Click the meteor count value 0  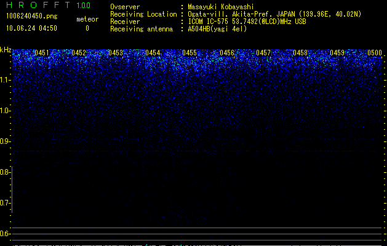[87, 28]
